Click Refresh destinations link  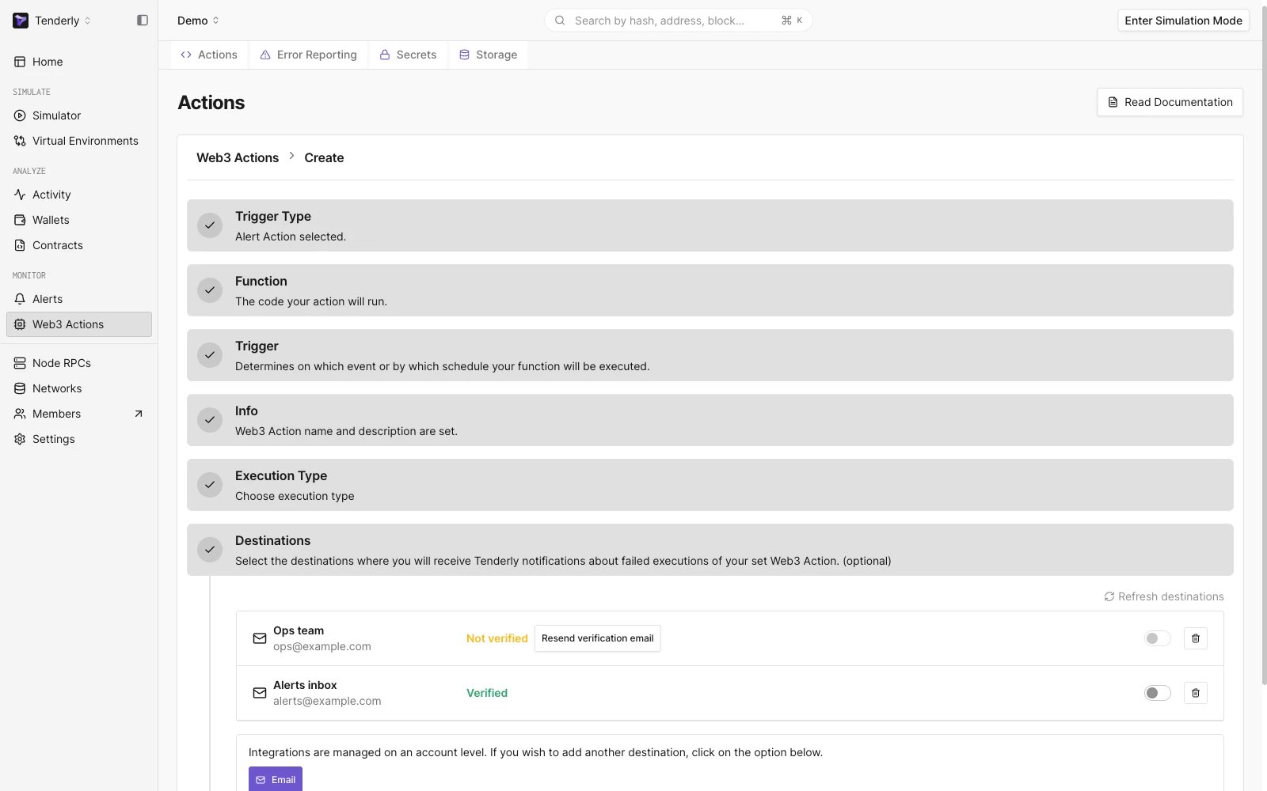1164,596
